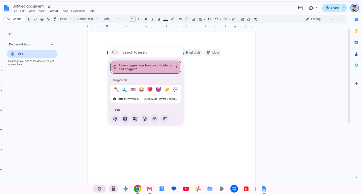Image resolution: width=362 pixels, height=194 pixels.
Task: Open the Editing mode dropdown
Action: (x=319, y=19)
